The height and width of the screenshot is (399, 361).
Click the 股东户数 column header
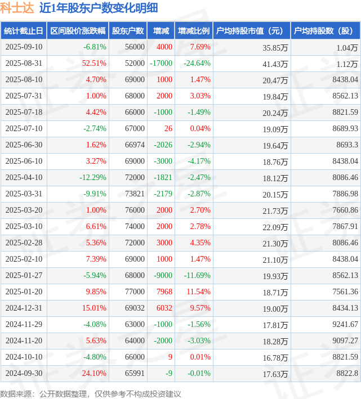128,31
